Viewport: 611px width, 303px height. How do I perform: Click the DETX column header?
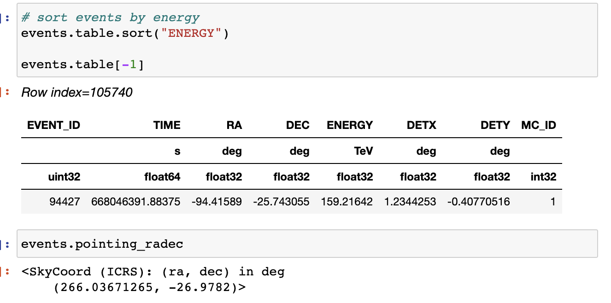(x=421, y=125)
